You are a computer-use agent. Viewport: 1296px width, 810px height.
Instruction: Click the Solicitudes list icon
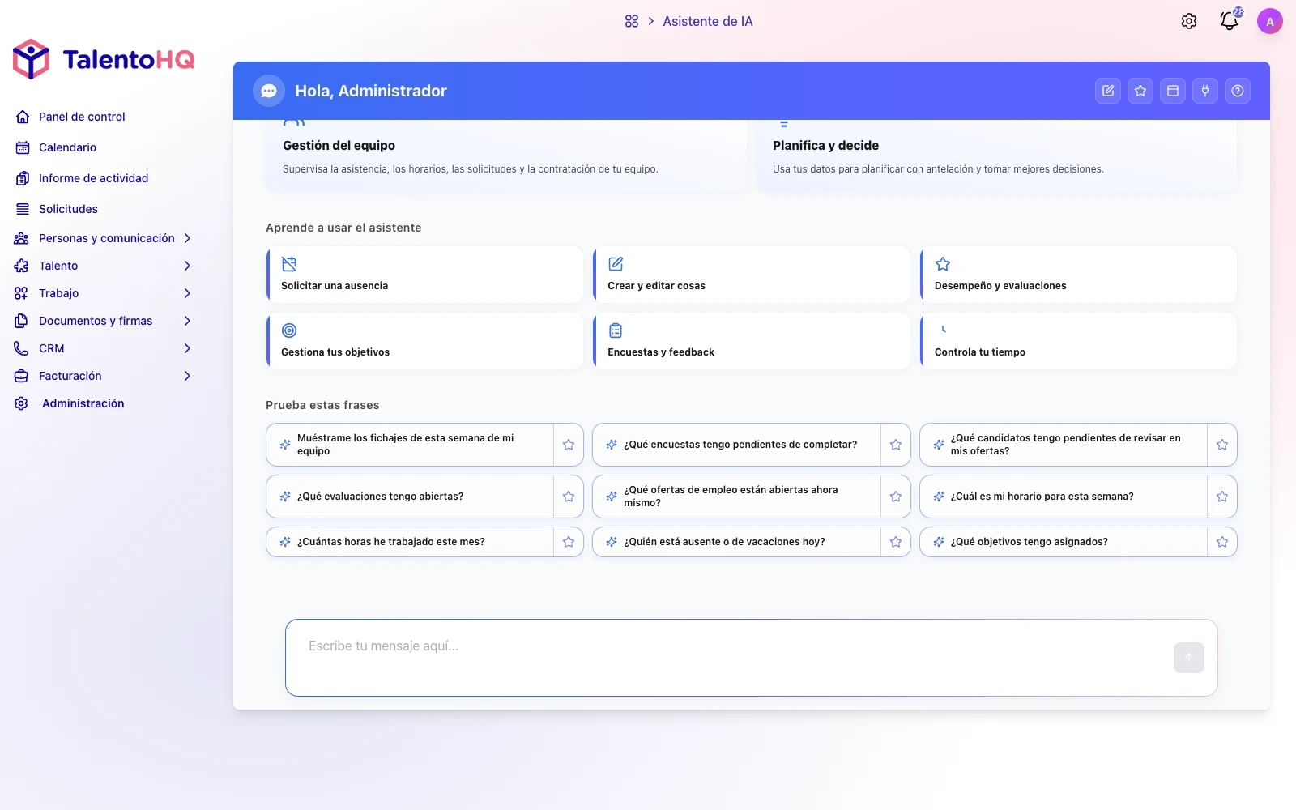coord(23,209)
